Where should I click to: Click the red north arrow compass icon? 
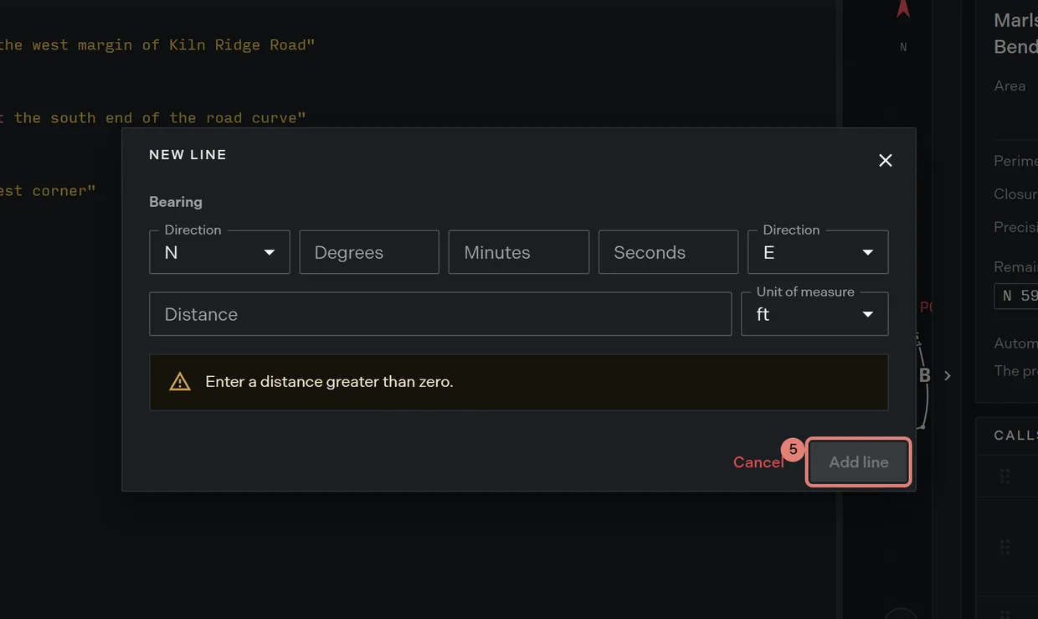903,9
